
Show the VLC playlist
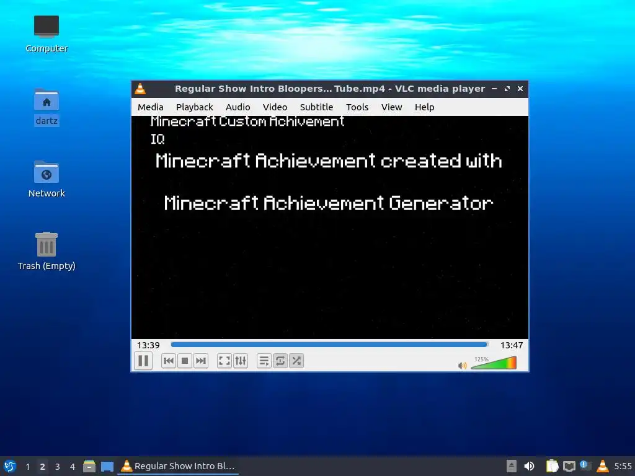point(264,361)
